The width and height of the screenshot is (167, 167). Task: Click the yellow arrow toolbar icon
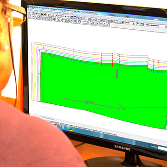tap(112, 21)
